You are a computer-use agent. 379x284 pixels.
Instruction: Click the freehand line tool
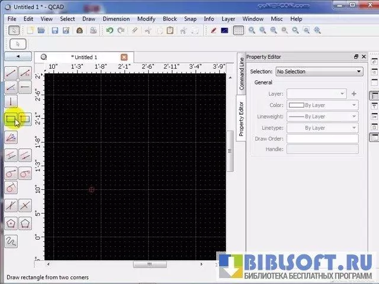point(11,241)
